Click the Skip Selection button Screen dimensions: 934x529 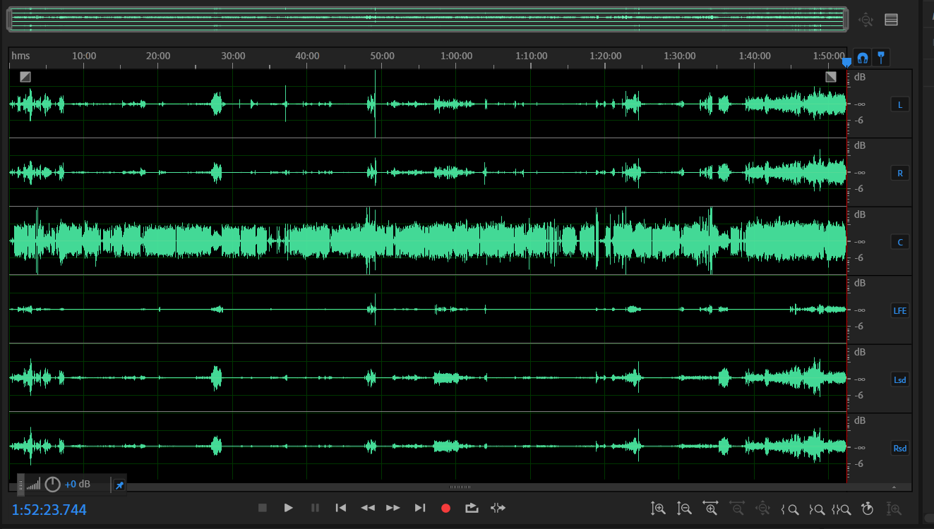498,508
